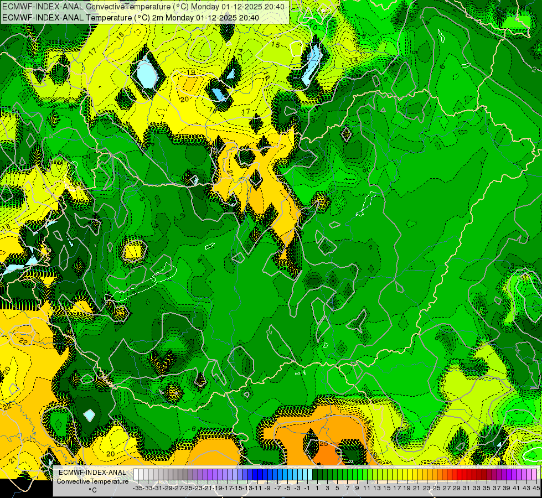Click the 25 contour label on orange map area
Viewport: 542px width, 498px height.
click(324, 443)
